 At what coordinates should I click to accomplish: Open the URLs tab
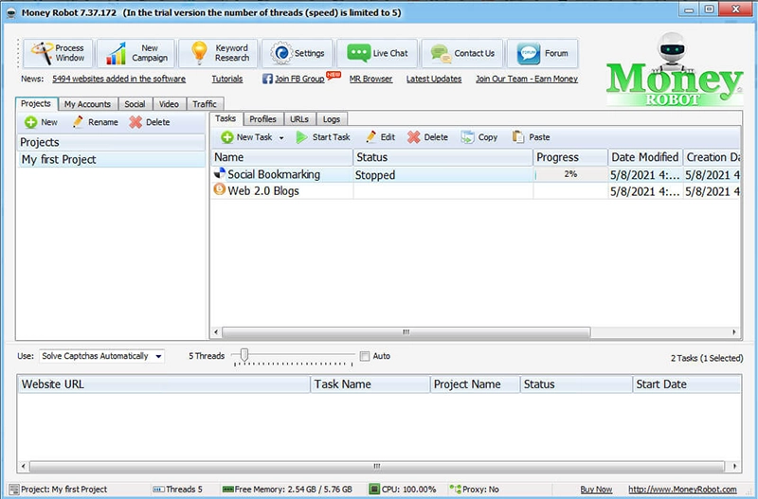[299, 119]
